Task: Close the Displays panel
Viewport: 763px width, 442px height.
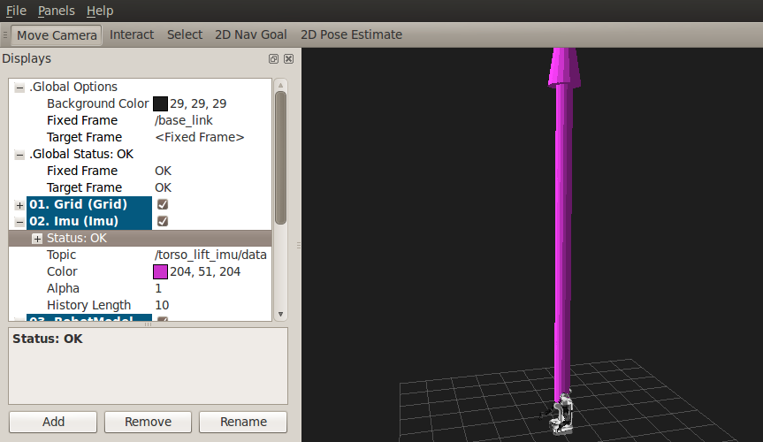Action: [x=288, y=58]
